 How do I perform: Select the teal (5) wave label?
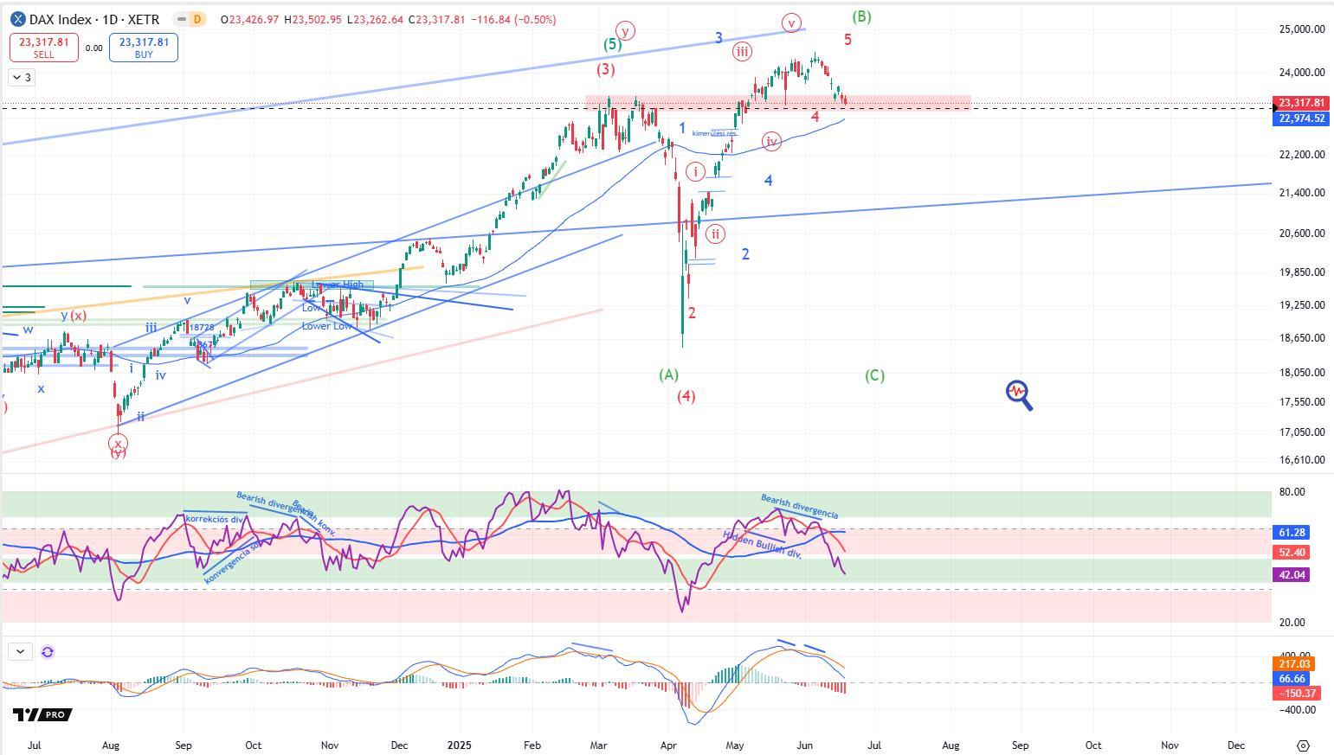612,44
